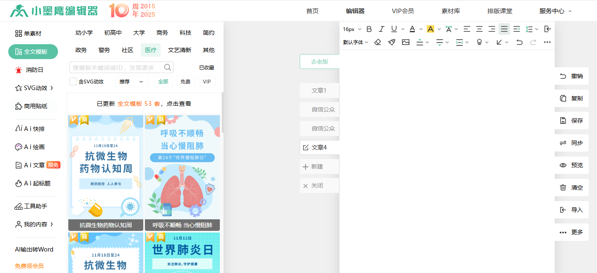This screenshot has width=597, height=273.
Task: Click the collapse-toolbar arrow icon
Action: pos(547,29)
